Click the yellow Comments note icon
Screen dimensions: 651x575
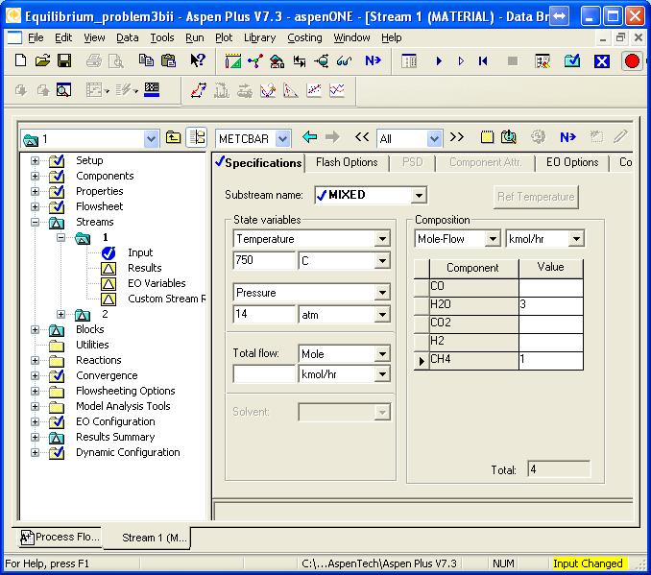[487, 137]
